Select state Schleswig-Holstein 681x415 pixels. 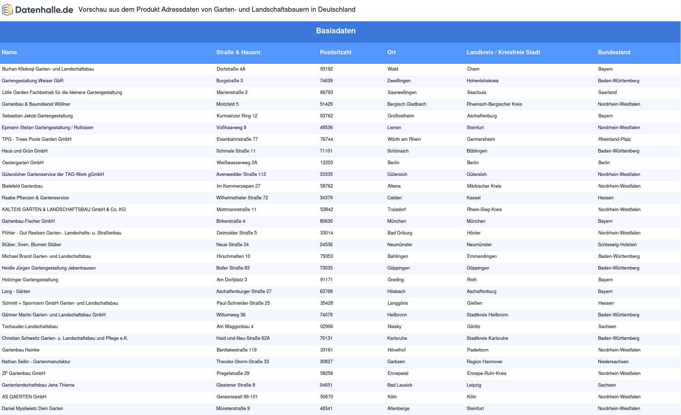click(618, 245)
